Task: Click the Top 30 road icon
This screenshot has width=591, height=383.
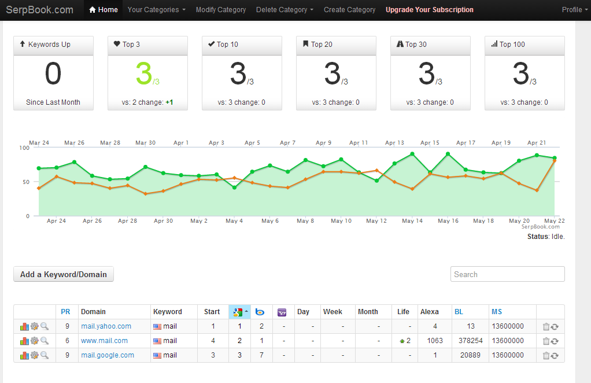Action: click(400, 44)
